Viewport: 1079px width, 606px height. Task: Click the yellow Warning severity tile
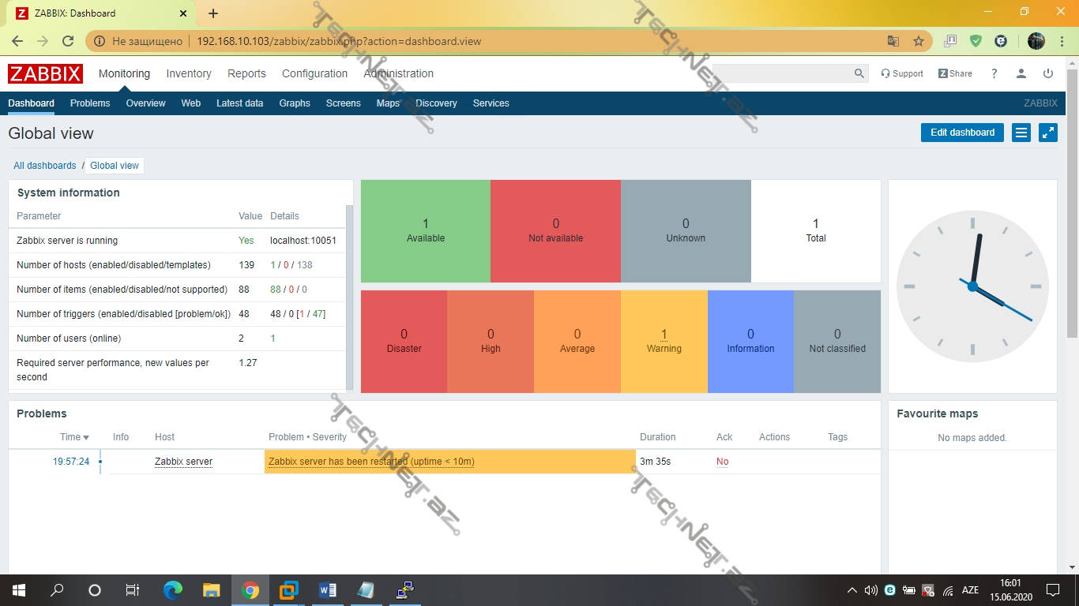tap(664, 341)
